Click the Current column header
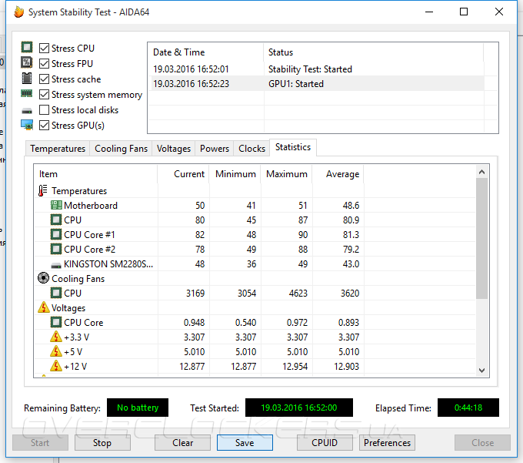This screenshot has width=523, height=463. (183, 174)
